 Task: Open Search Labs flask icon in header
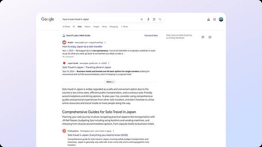(x=208, y=19)
